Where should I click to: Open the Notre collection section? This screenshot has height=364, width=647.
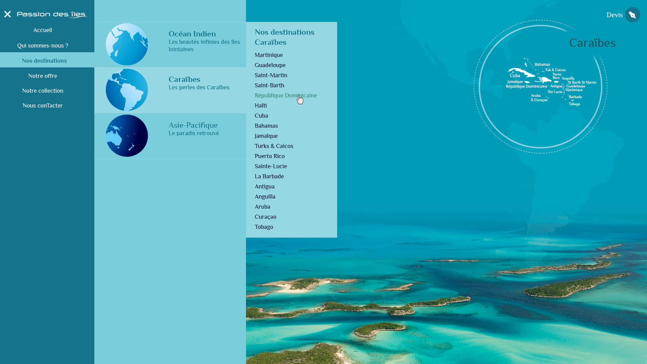pos(42,90)
